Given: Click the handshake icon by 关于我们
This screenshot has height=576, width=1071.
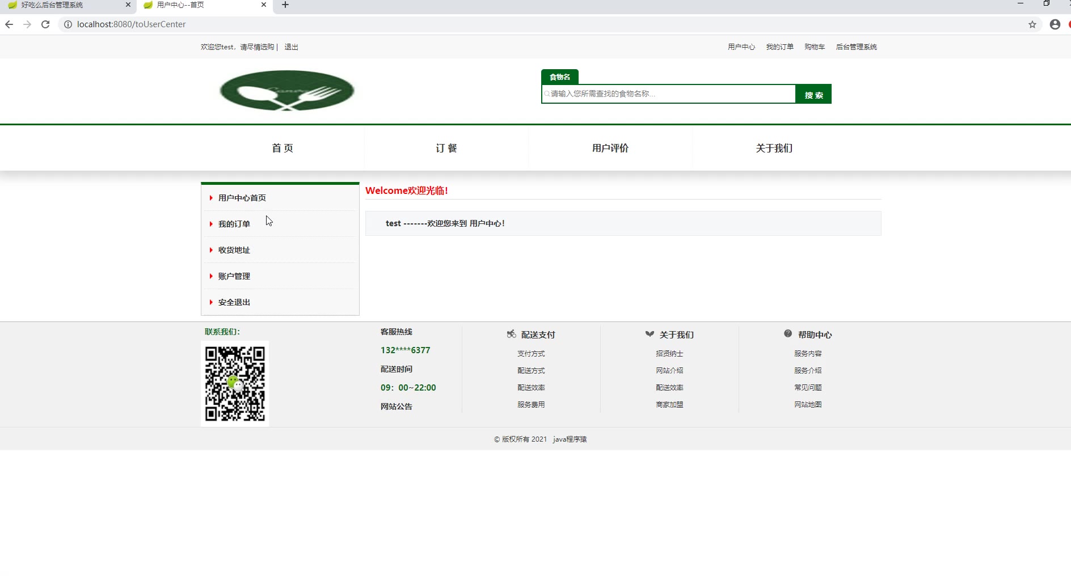Looking at the screenshot, I should click(x=650, y=334).
